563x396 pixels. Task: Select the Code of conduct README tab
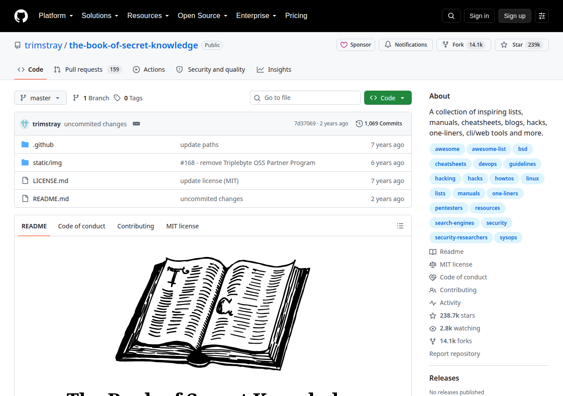82,226
